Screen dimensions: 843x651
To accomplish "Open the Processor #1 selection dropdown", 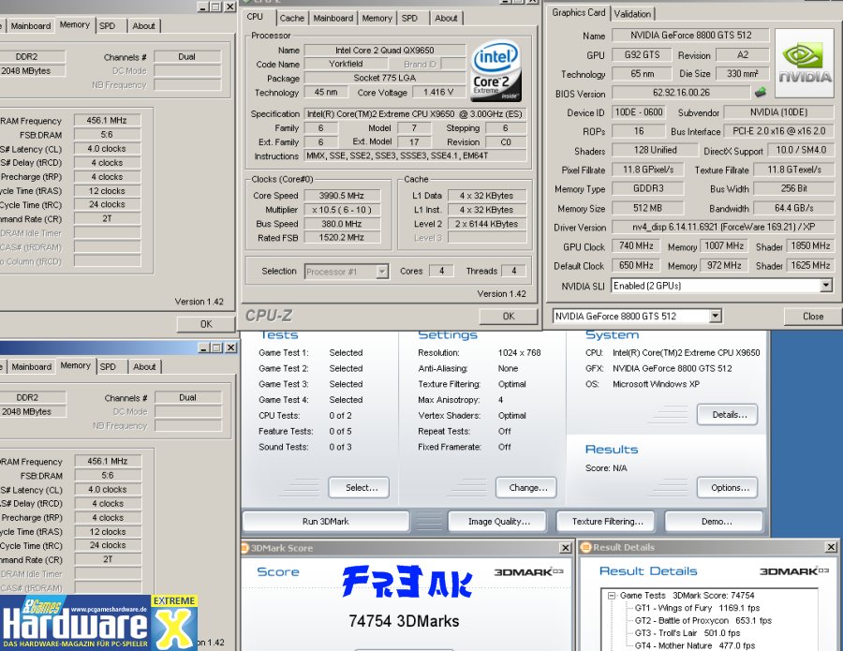I will coord(382,272).
